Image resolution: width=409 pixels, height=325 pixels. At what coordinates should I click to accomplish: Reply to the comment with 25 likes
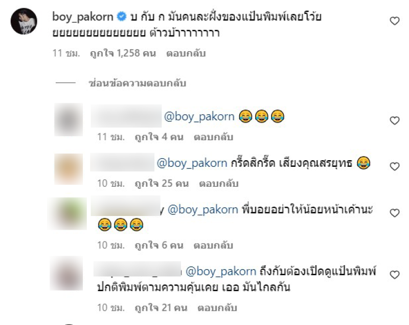(219, 184)
